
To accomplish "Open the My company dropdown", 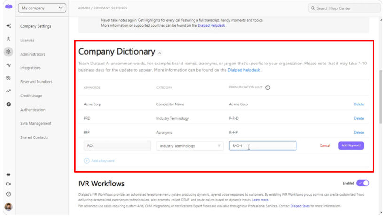I will tap(42, 8).
